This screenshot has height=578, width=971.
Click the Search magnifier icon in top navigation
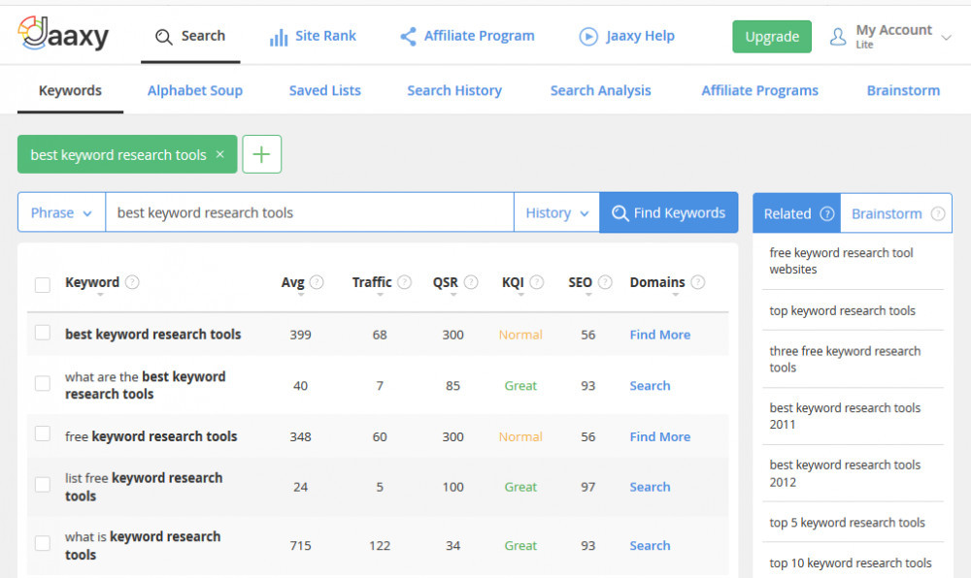(x=163, y=37)
